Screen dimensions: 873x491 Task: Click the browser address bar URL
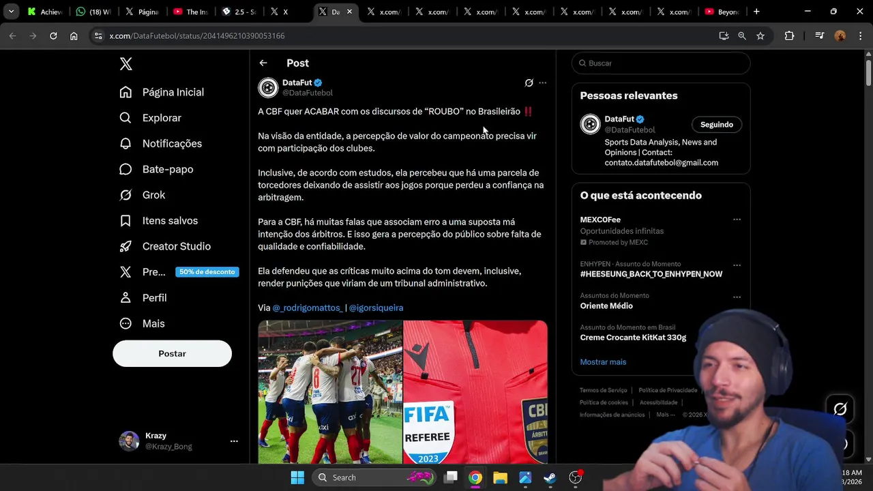pos(197,35)
